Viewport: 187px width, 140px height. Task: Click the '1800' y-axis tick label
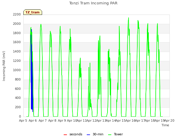coord(17,33)
